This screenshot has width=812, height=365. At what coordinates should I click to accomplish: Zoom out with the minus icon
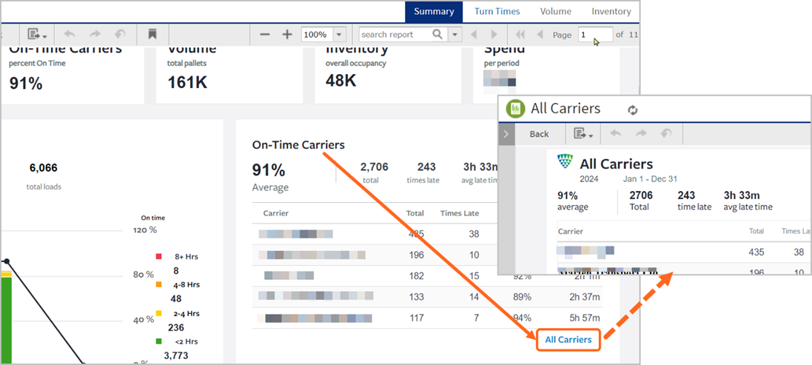tap(265, 35)
